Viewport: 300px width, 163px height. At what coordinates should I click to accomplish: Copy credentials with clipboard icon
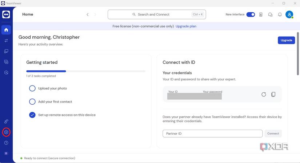(x=273, y=95)
